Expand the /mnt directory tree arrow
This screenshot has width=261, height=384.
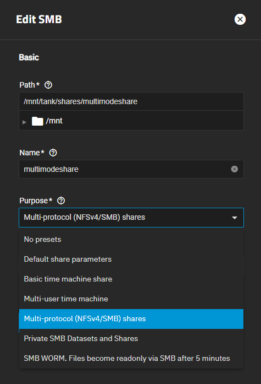point(24,122)
